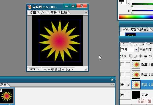
Task: Select animation frame 1 thumbnail
Action: click(x=7, y=96)
